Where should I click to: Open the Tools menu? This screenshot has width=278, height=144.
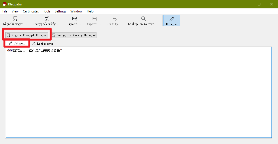(47, 11)
